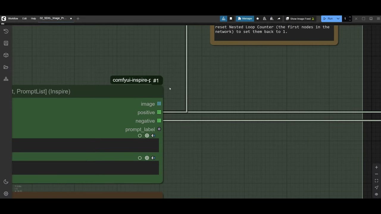Toggle circle on first text widget
This screenshot has height=214, width=381.
pos(140,136)
